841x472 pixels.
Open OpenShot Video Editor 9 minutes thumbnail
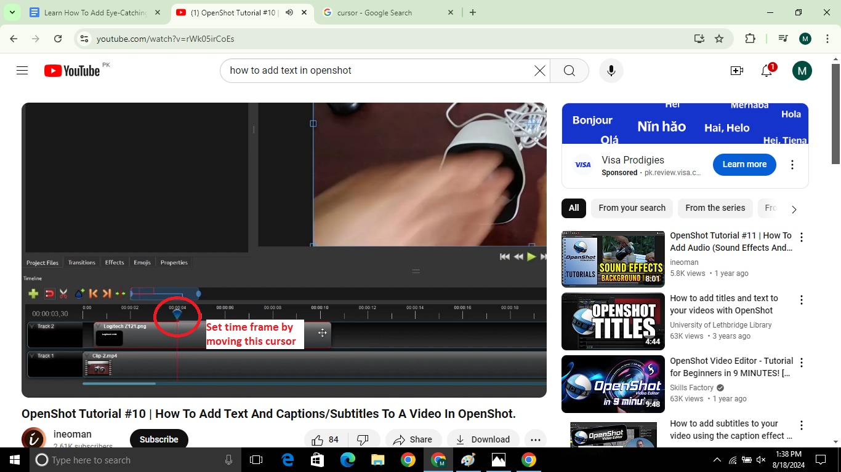tap(613, 384)
